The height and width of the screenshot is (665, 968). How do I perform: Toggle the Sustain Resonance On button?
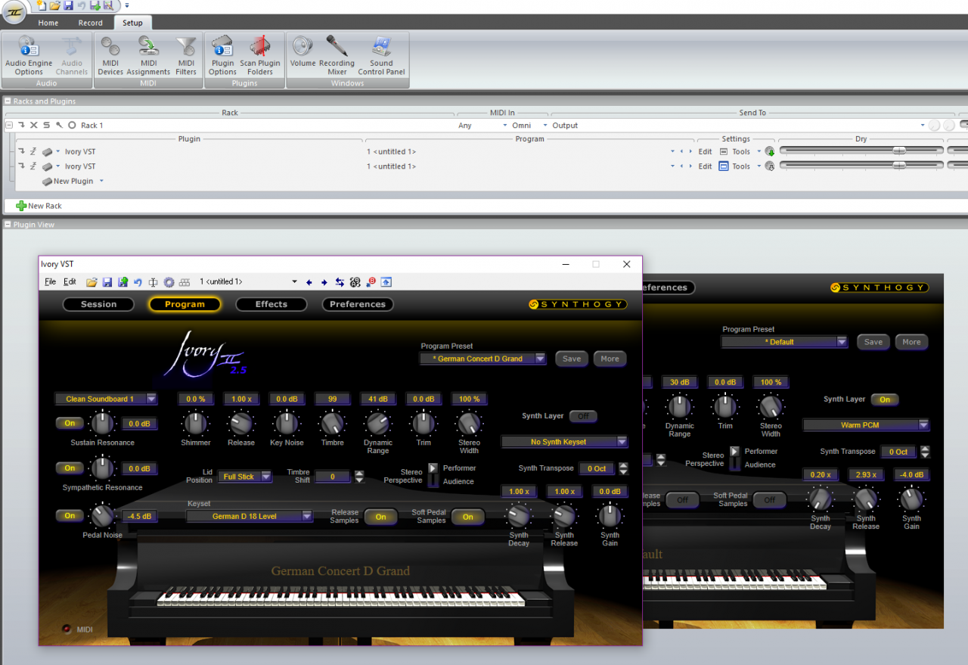70,424
